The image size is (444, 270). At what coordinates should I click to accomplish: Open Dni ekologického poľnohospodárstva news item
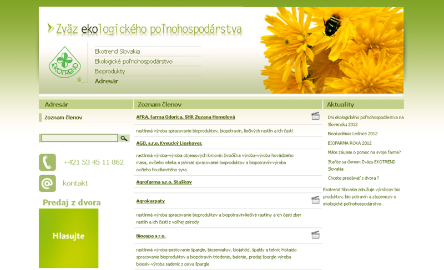[x=366, y=121]
